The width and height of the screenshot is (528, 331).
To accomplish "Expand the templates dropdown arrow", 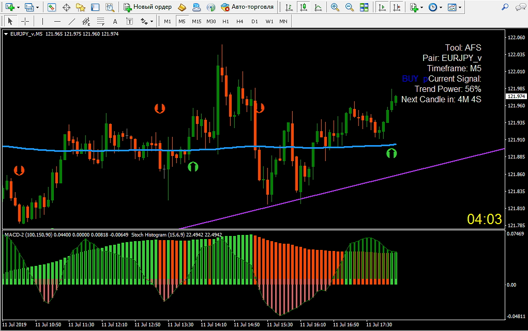I will pyautogui.click(x=460, y=7).
